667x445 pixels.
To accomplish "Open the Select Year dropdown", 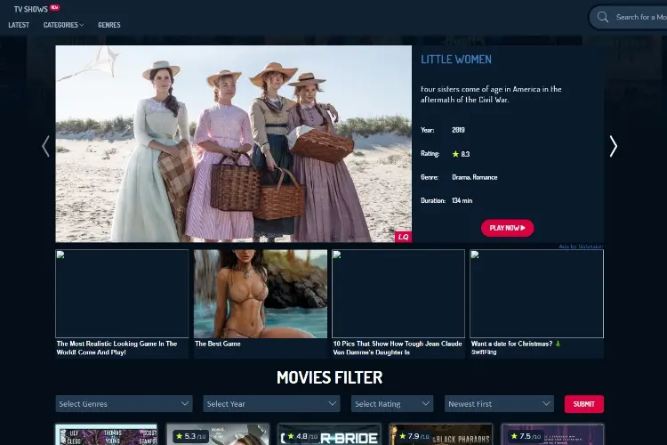I will [x=272, y=404].
